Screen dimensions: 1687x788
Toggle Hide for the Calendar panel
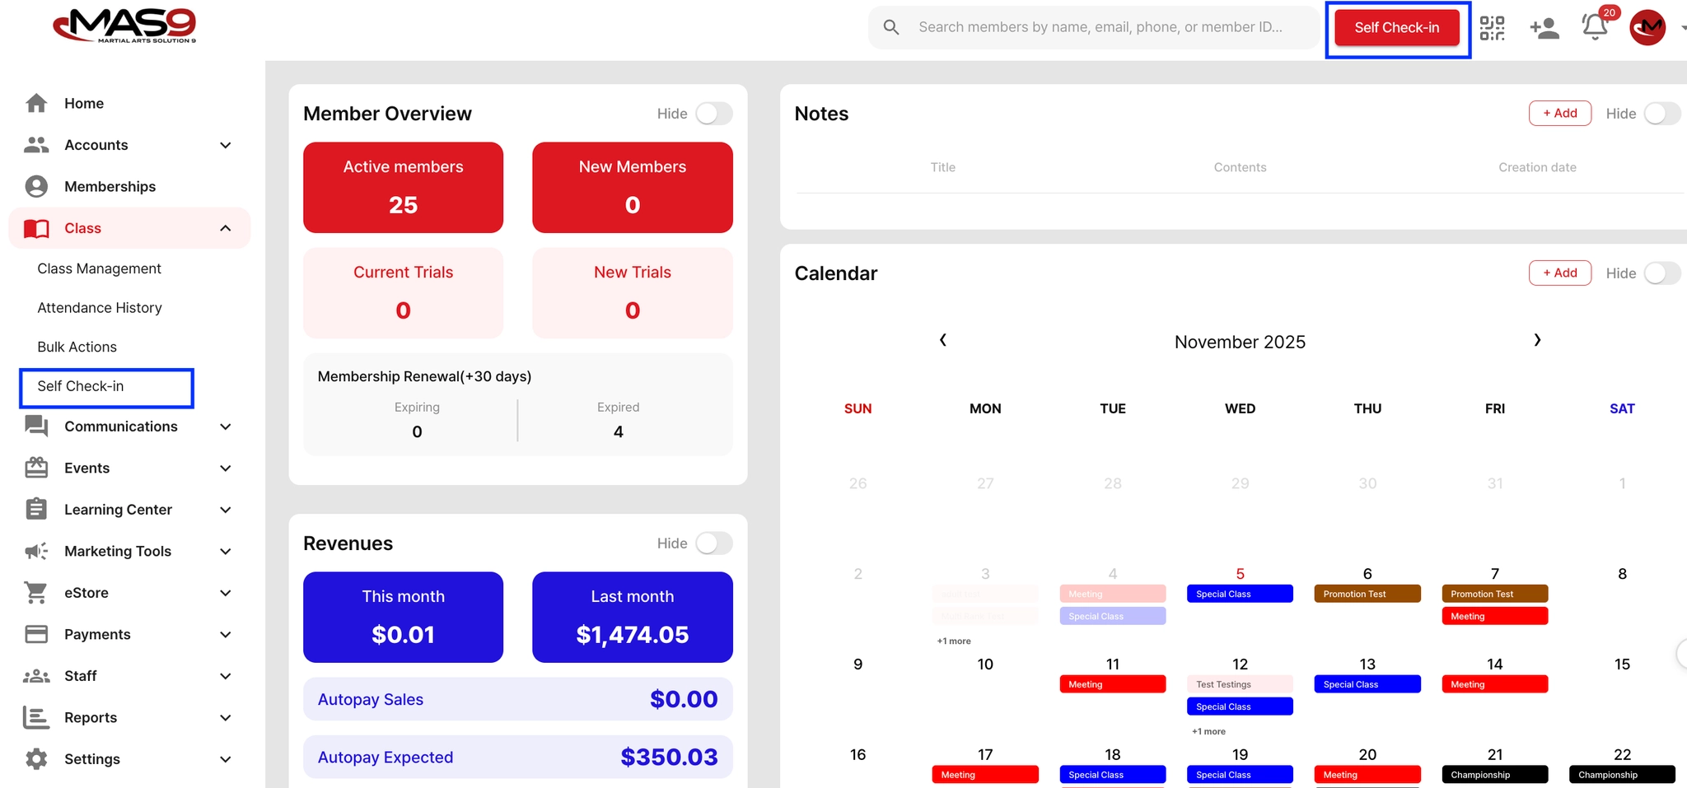point(1662,273)
